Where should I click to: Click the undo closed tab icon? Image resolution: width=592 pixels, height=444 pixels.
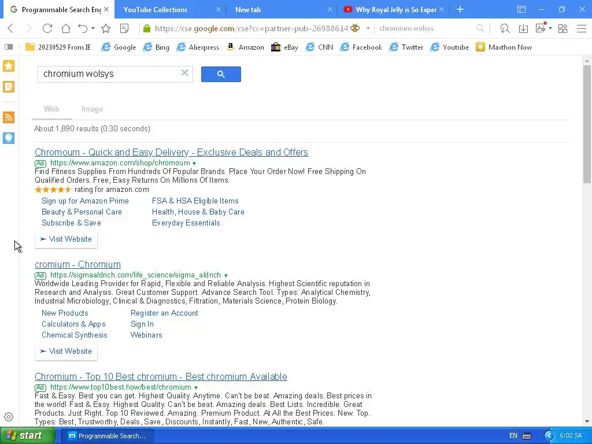click(83, 28)
